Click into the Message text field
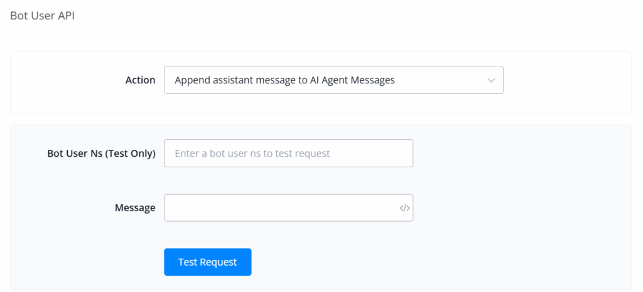643x292 pixels. click(279, 208)
